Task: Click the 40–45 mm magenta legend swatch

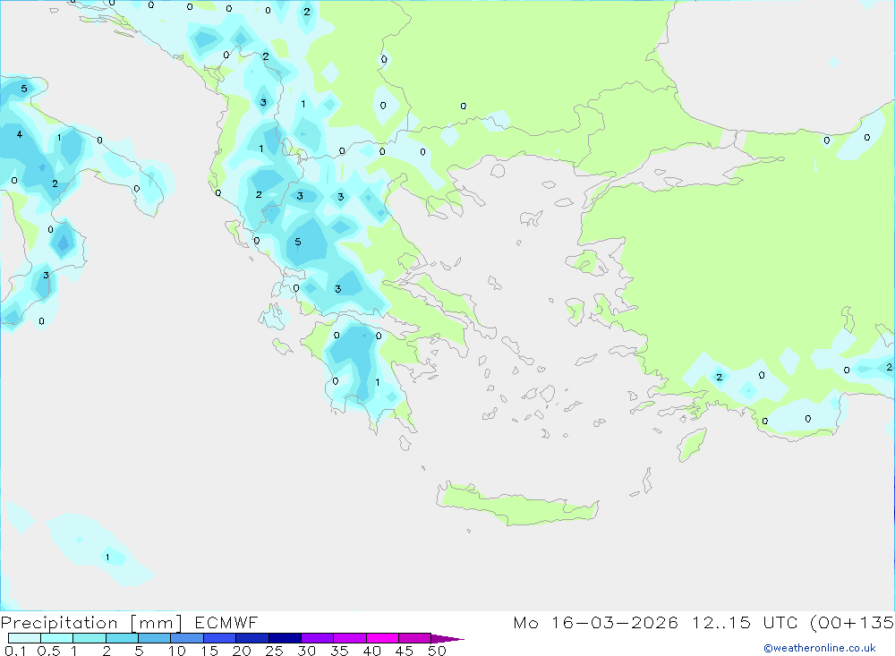Action: tap(382, 638)
